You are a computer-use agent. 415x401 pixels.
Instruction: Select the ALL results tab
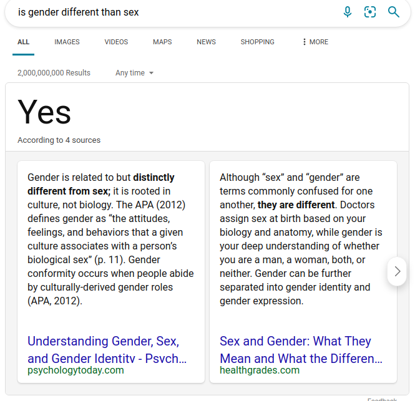pos(23,42)
